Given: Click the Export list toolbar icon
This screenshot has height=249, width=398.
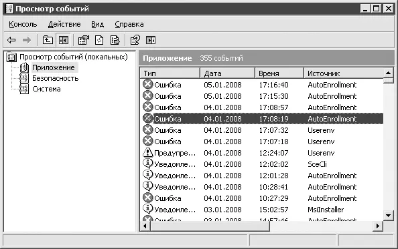Looking at the screenshot, I should click(x=115, y=40).
